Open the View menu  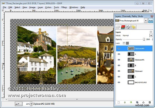(25, 7)
